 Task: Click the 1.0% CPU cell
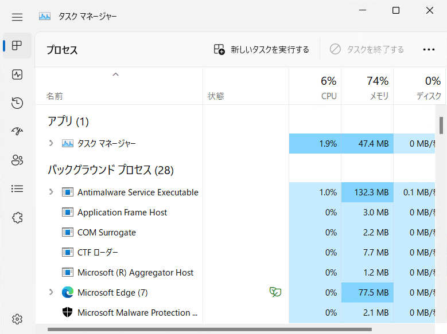pos(315,192)
